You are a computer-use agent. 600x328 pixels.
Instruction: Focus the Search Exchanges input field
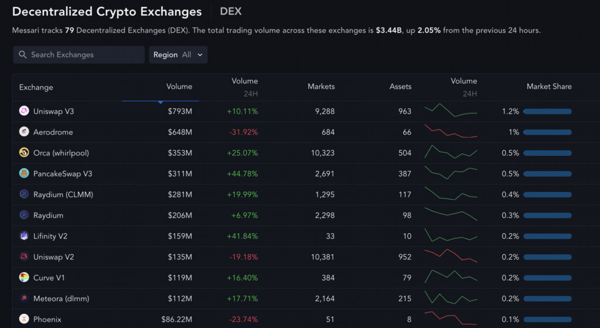click(x=79, y=54)
